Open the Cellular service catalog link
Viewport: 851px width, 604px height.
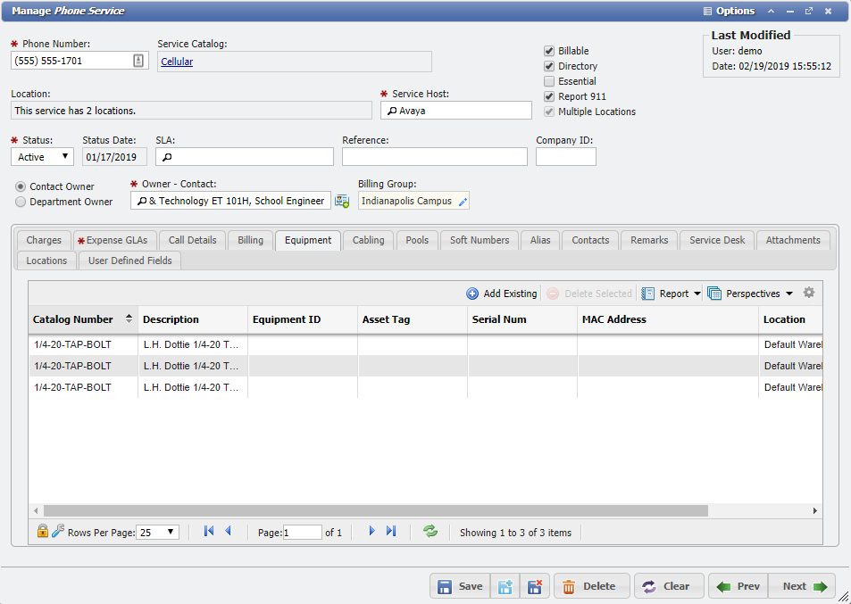[x=178, y=62]
